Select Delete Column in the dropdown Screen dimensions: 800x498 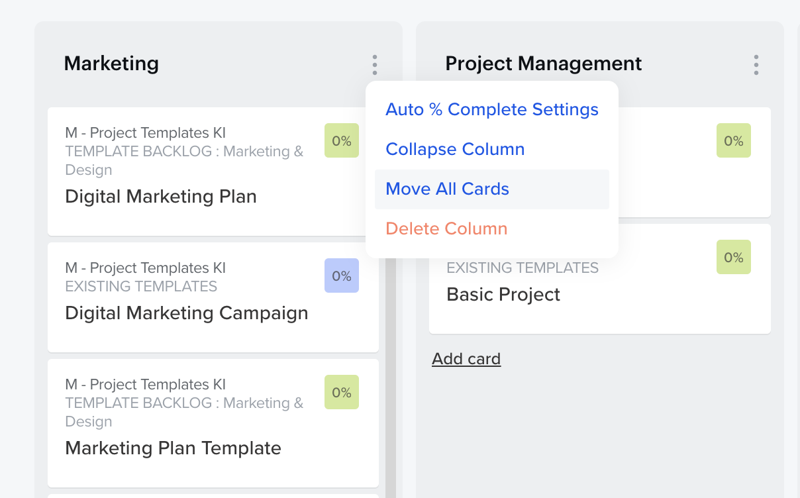[446, 228]
